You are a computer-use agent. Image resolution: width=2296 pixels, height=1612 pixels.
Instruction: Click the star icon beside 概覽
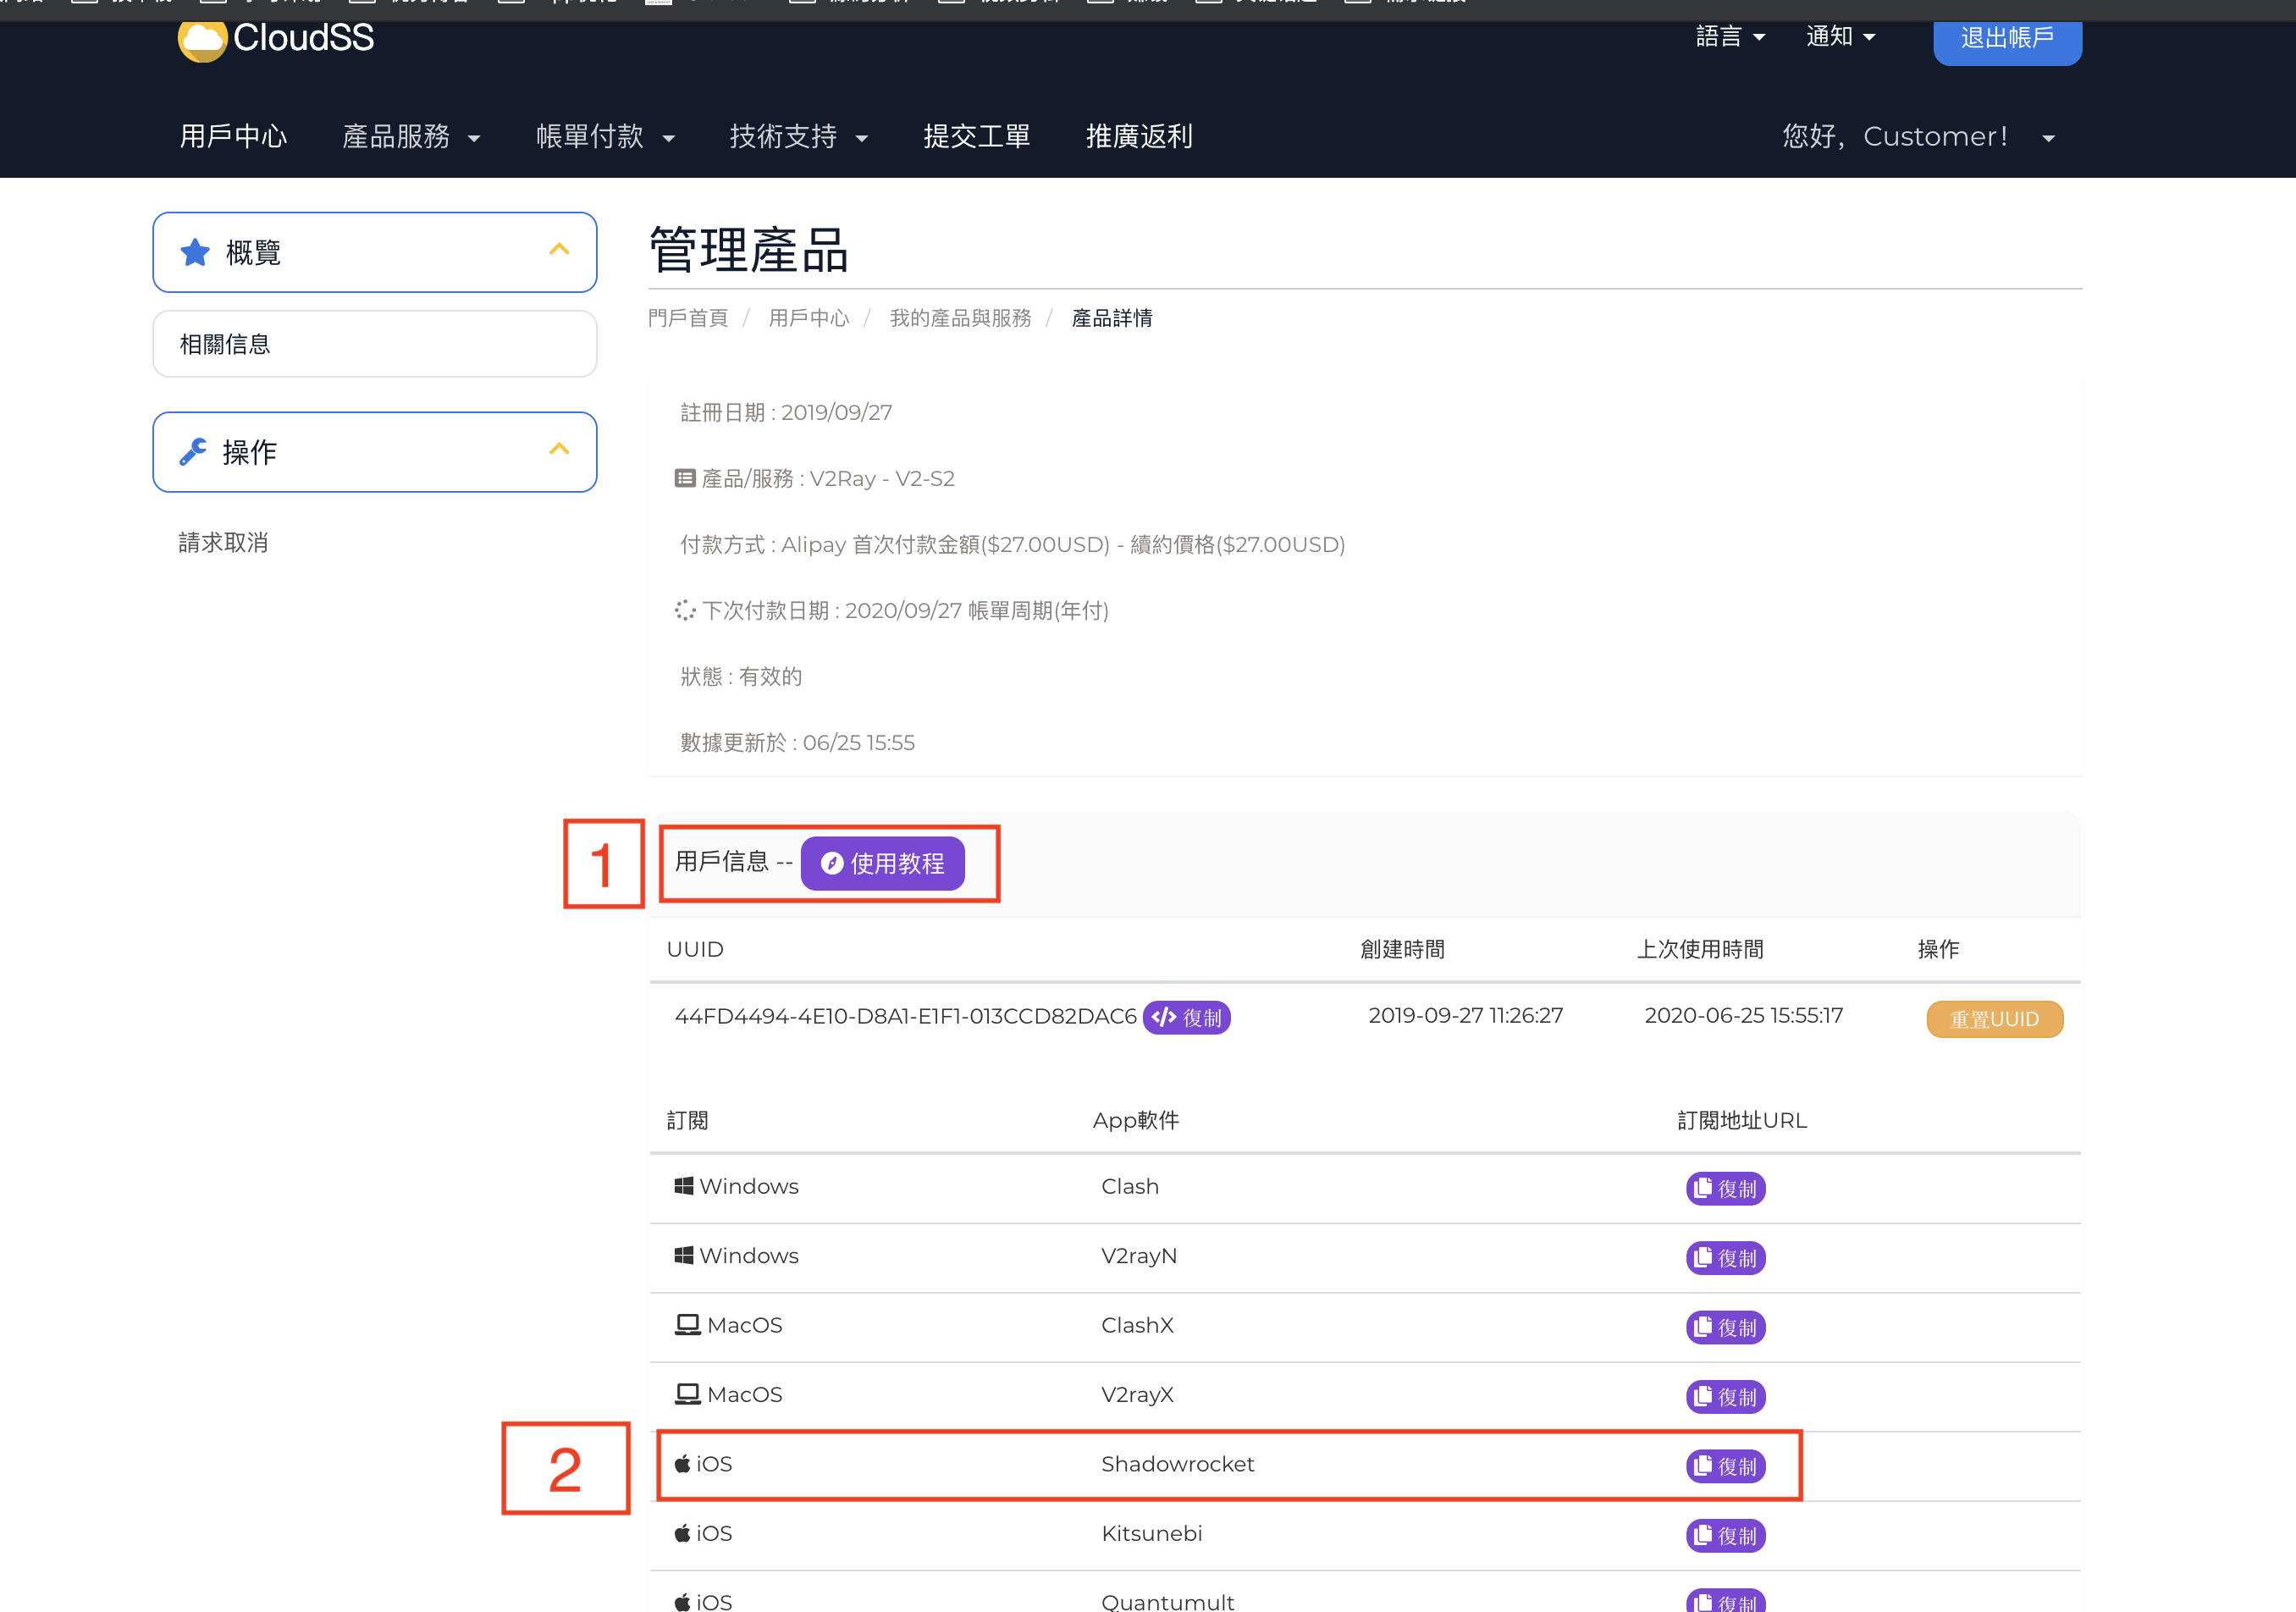[195, 252]
